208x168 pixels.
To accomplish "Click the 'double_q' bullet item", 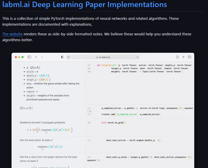I will [38, 76].
